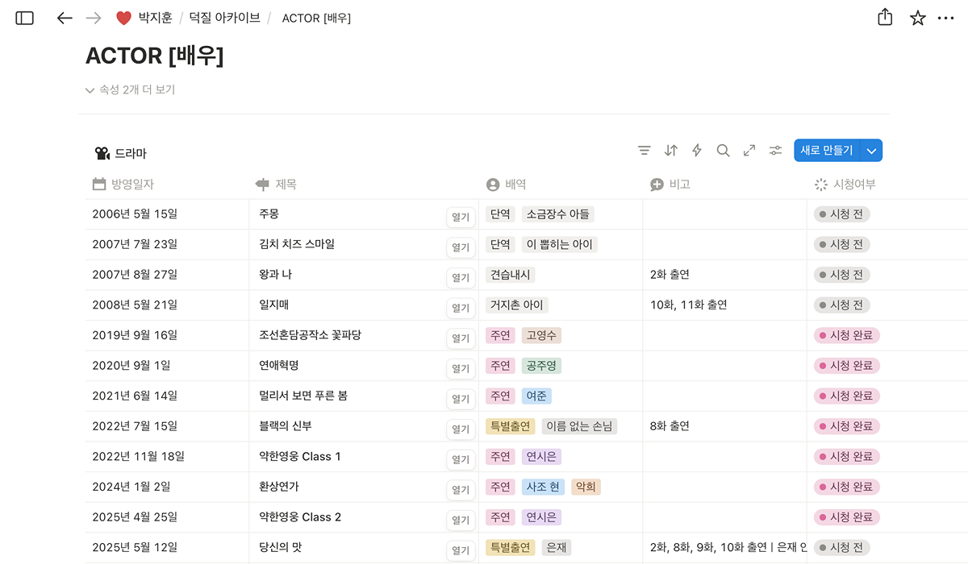968x564 pixels.
Task: Open automations lightning bolt icon
Action: pyautogui.click(x=697, y=151)
